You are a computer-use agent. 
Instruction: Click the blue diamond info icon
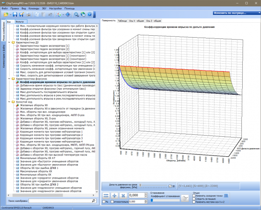pyautogui.click(x=68, y=14)
